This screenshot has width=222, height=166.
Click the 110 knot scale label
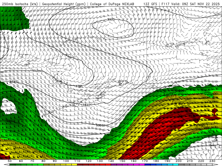(x=77, y=161)
